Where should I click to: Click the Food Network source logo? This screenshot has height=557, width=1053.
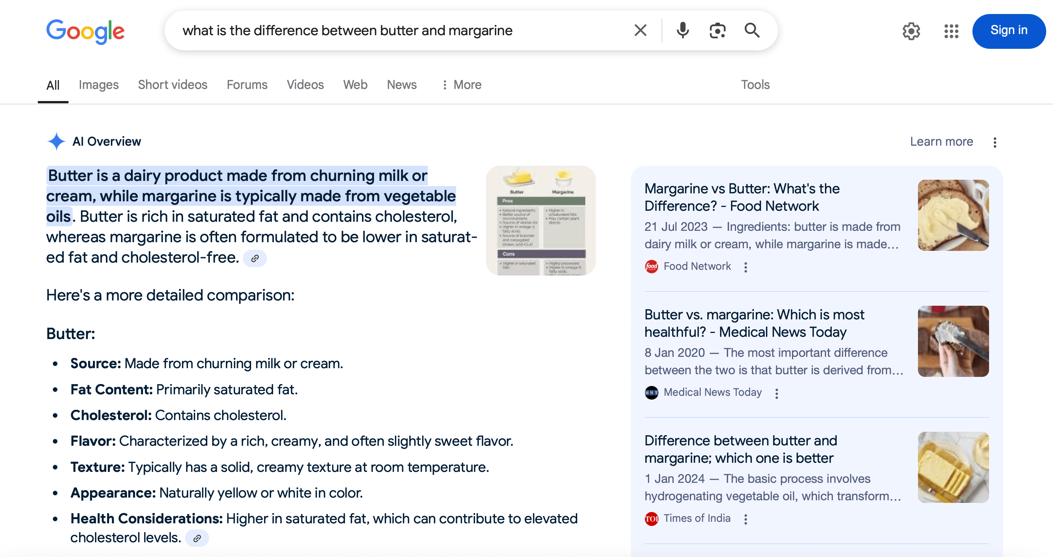[x=652, y=266]
